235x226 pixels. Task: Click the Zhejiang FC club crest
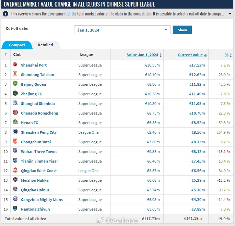[x=15, y=93]
